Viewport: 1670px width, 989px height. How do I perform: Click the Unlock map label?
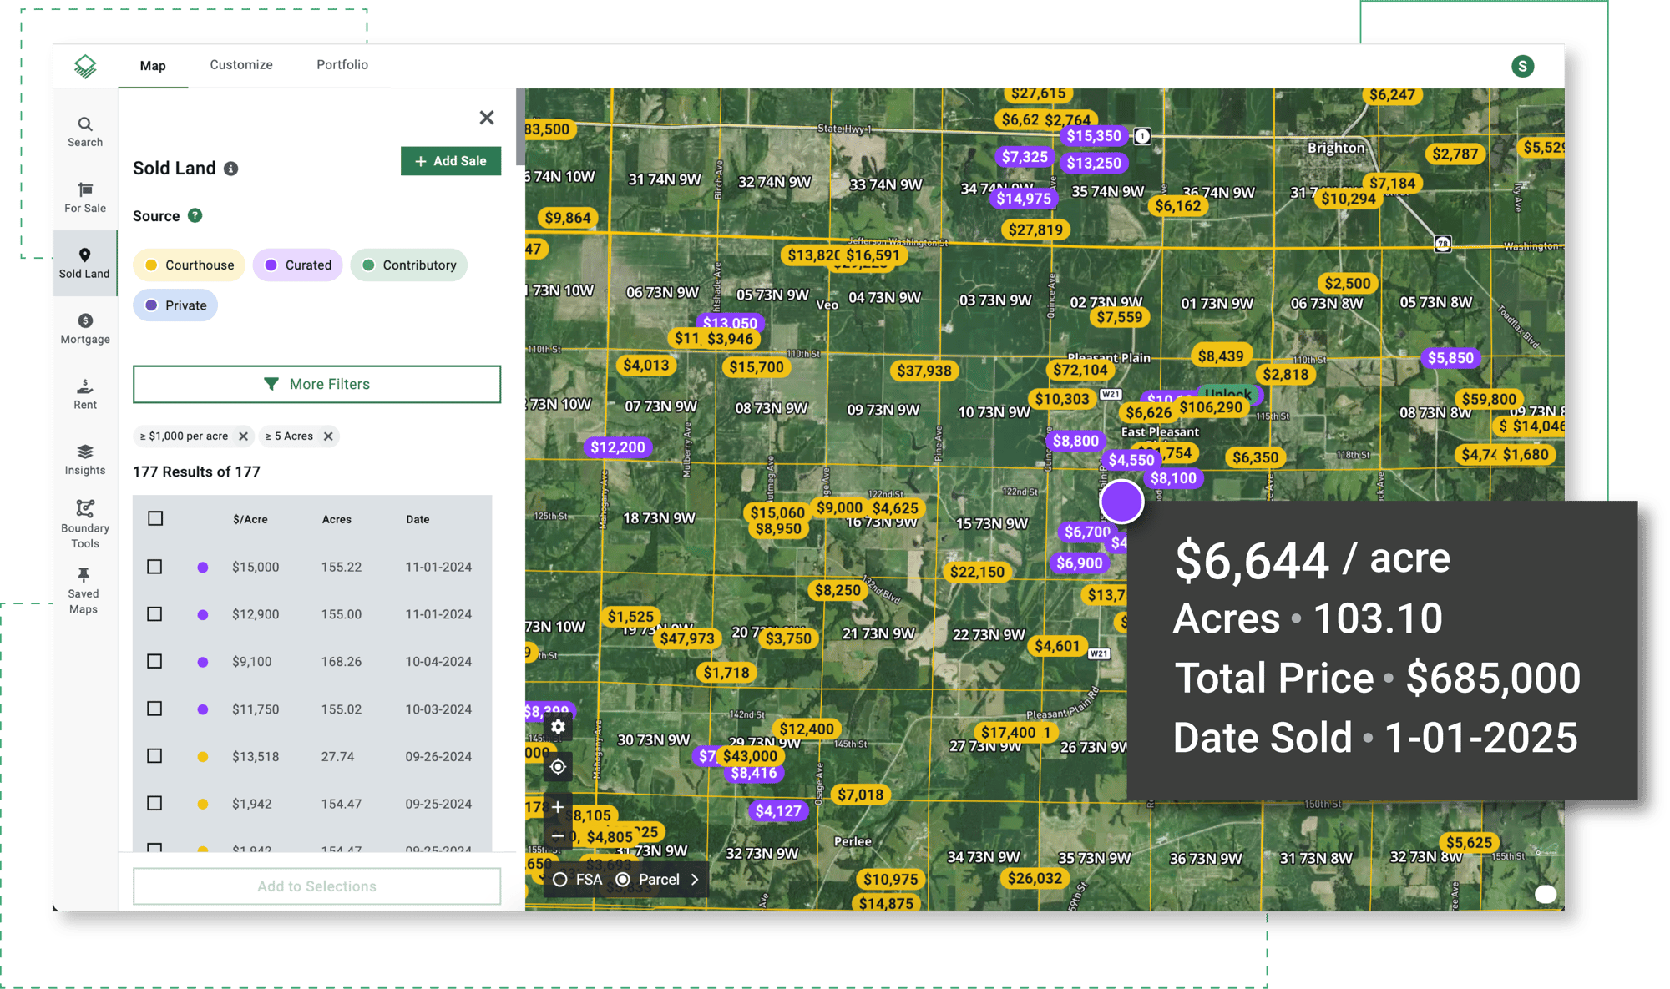[1227, 394]
